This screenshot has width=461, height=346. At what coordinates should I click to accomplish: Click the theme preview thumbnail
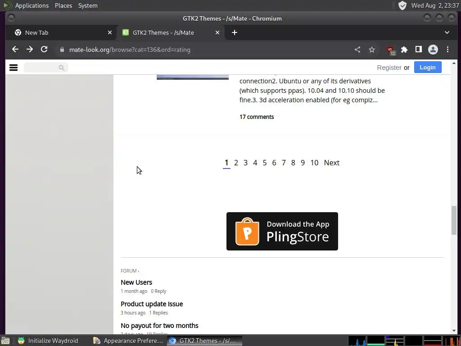click(193, 77)
